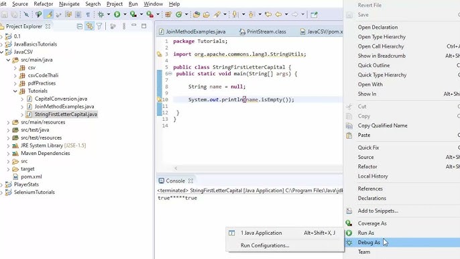
Task: Click the editor horizontal scrollbar left arrow
Action: coord(176,168)
